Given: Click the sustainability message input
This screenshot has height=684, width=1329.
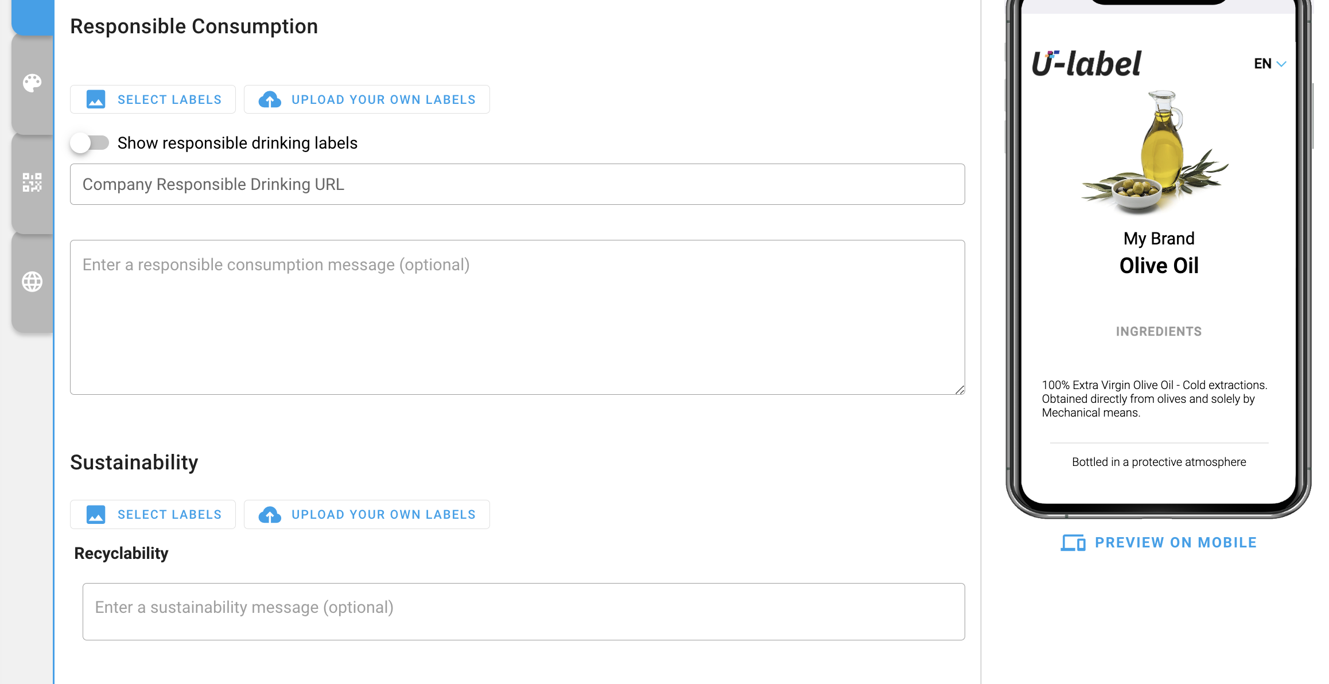Looking at the screenshot, I should coord(523,611).
